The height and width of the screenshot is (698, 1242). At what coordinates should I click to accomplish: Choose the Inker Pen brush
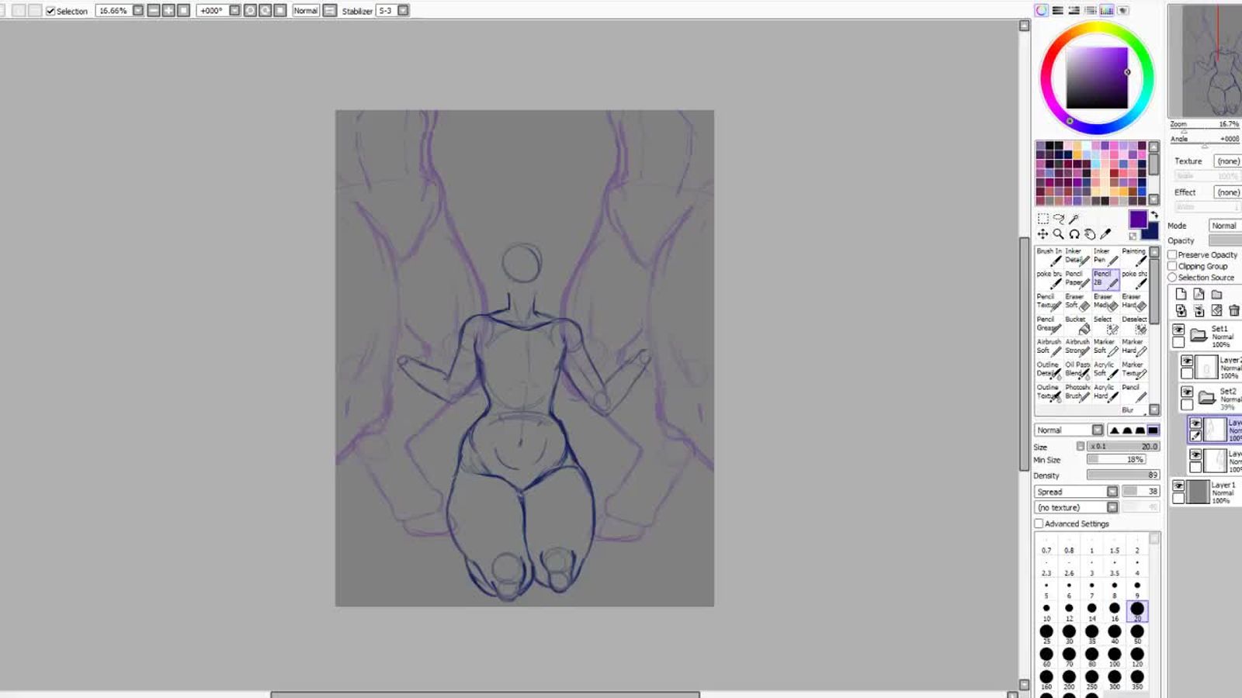[x=1106, y=257]
